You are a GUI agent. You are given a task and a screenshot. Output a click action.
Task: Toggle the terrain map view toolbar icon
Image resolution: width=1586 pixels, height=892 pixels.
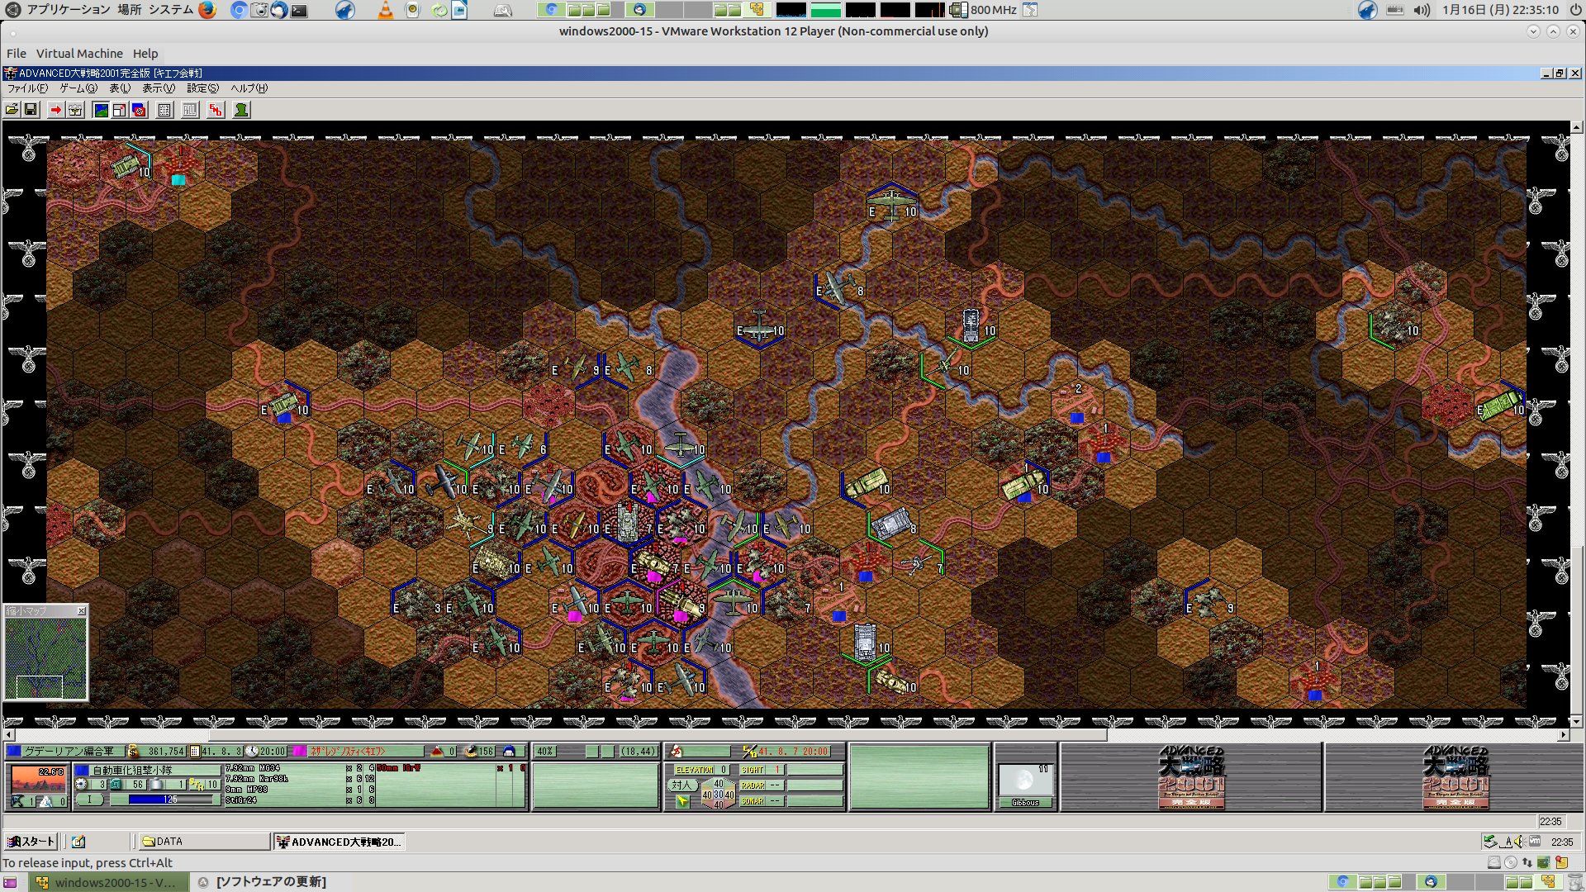101,110
